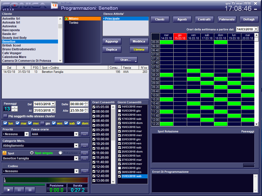Image resolution: width=262 pixels, height=196 pixels.
Task: Click the weekly schedule grid's up scroll arrow
Action: tap(256, 35)
